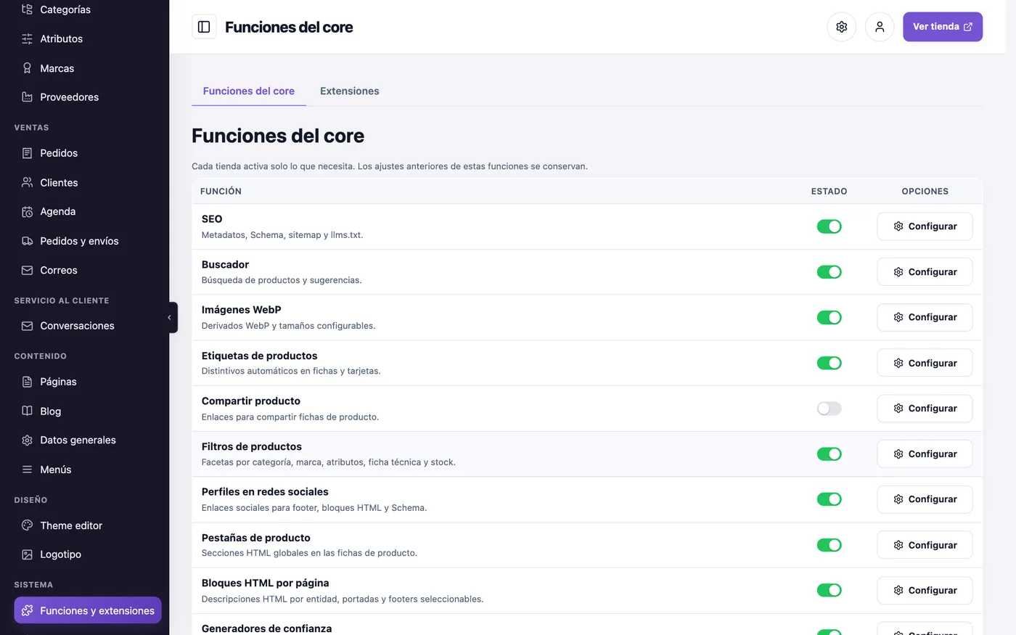
Task: Collapse the sidebar using the edge chevron
Action: [x=171, y=317]
